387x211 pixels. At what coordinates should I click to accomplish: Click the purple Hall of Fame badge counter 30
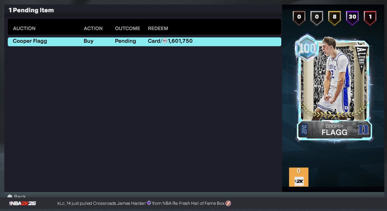[x=352, y=19]
